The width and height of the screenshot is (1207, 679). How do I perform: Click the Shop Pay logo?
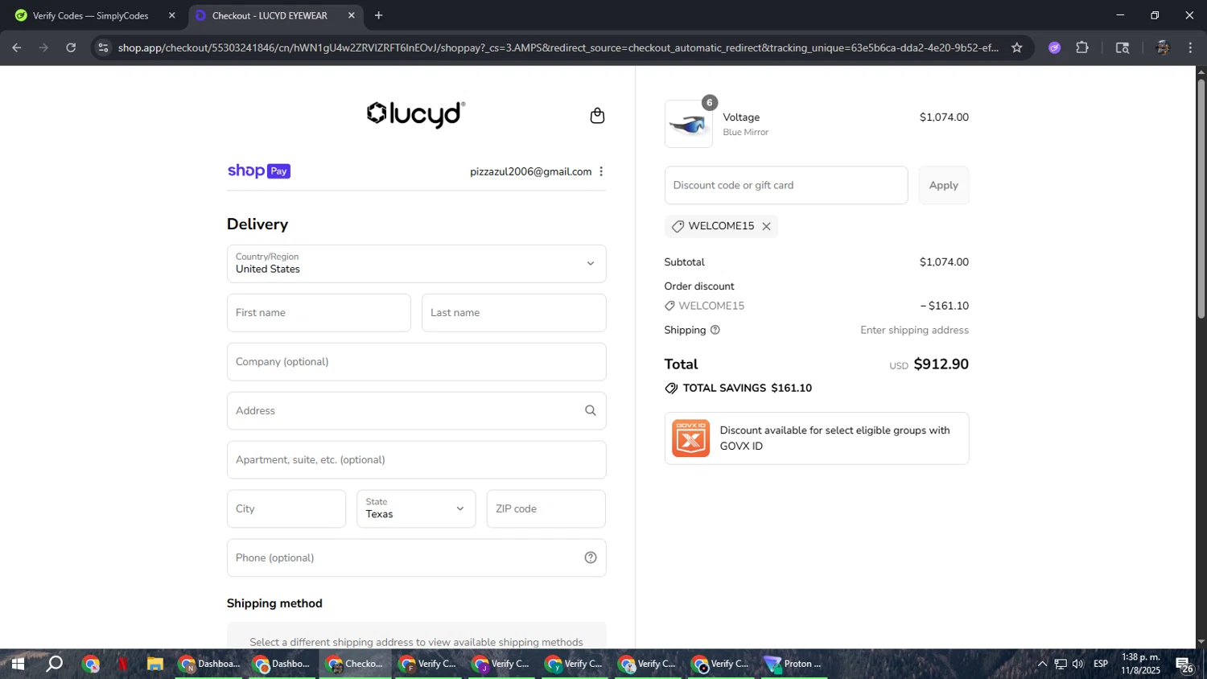coord(258,171)
